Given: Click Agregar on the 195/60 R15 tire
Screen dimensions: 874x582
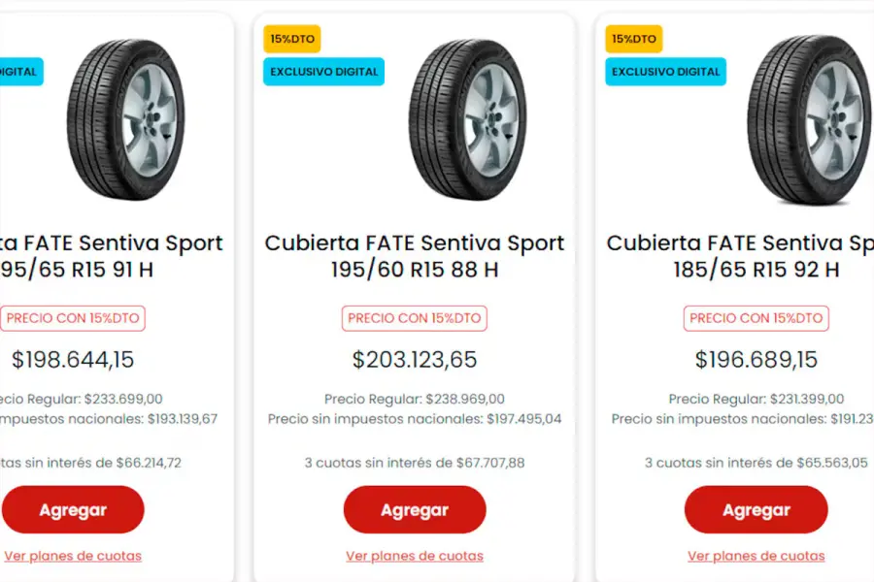Looking at the screenshot, I should click(x=415, y=509).
